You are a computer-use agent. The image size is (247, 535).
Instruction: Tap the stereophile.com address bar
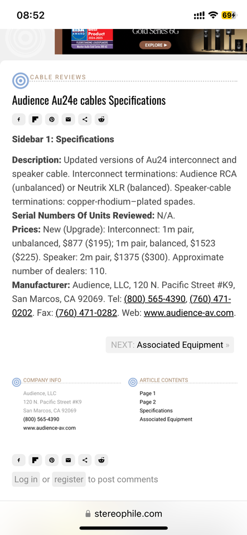(124, 513)
